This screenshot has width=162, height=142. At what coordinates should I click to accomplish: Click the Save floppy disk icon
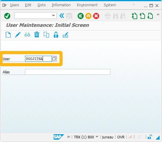[69, 16]
